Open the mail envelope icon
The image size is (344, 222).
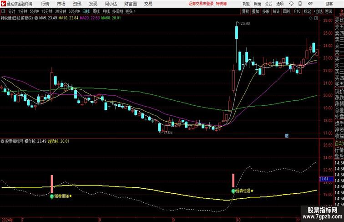point(310,4)
